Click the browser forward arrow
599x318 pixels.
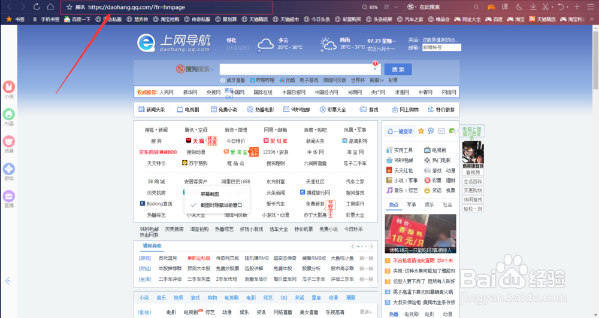pos(23,7)
